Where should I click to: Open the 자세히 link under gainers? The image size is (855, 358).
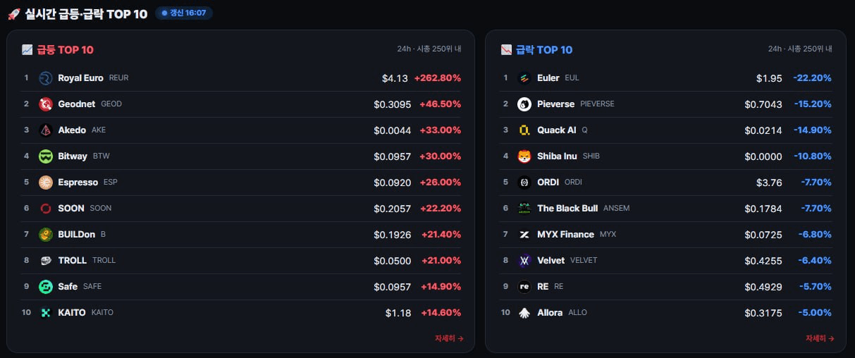(449, 338)
